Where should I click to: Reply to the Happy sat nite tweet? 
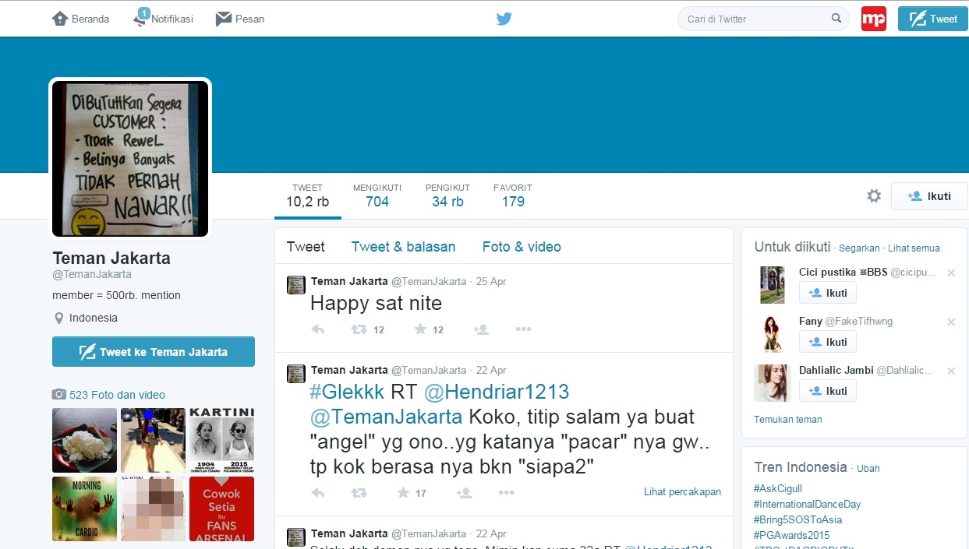point(318,329)
